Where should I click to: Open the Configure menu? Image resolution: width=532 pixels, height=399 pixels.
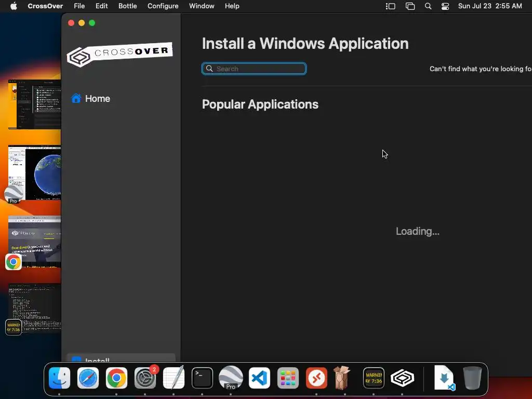163,6
